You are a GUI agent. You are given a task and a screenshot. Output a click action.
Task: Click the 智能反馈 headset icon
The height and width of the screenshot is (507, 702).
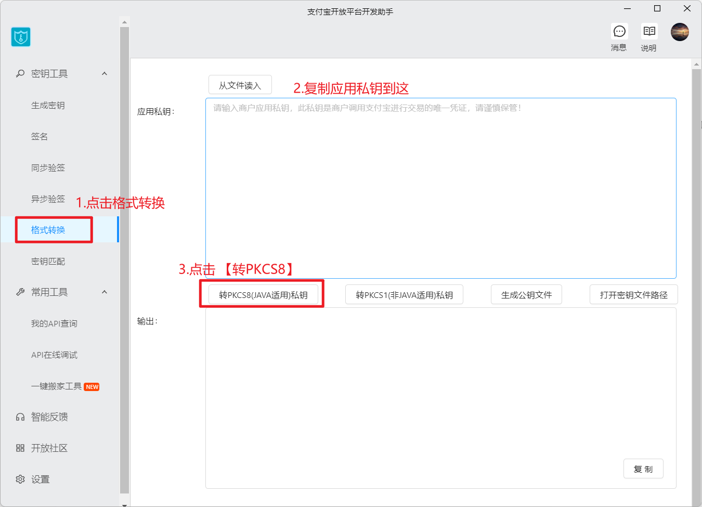tap(20, 417)
